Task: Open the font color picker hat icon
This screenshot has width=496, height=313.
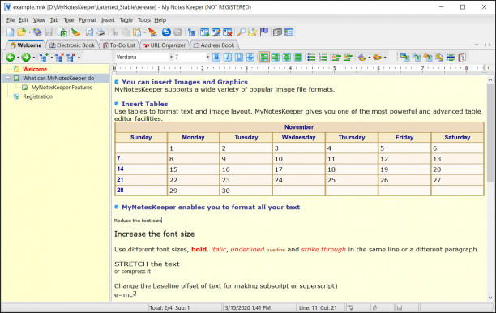Action: pos(361,58)
